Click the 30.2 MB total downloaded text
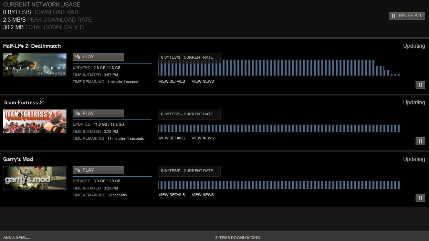 pyautogui.click(x=43, y=27)
